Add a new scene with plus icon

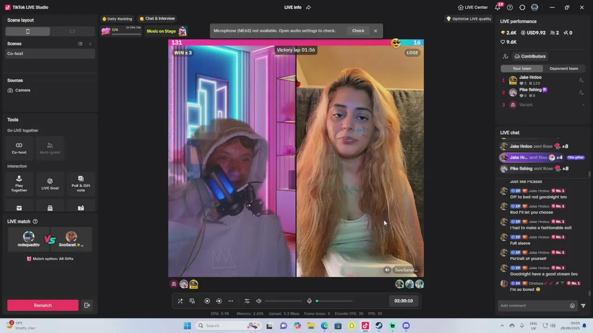click(x=90, y=44)
